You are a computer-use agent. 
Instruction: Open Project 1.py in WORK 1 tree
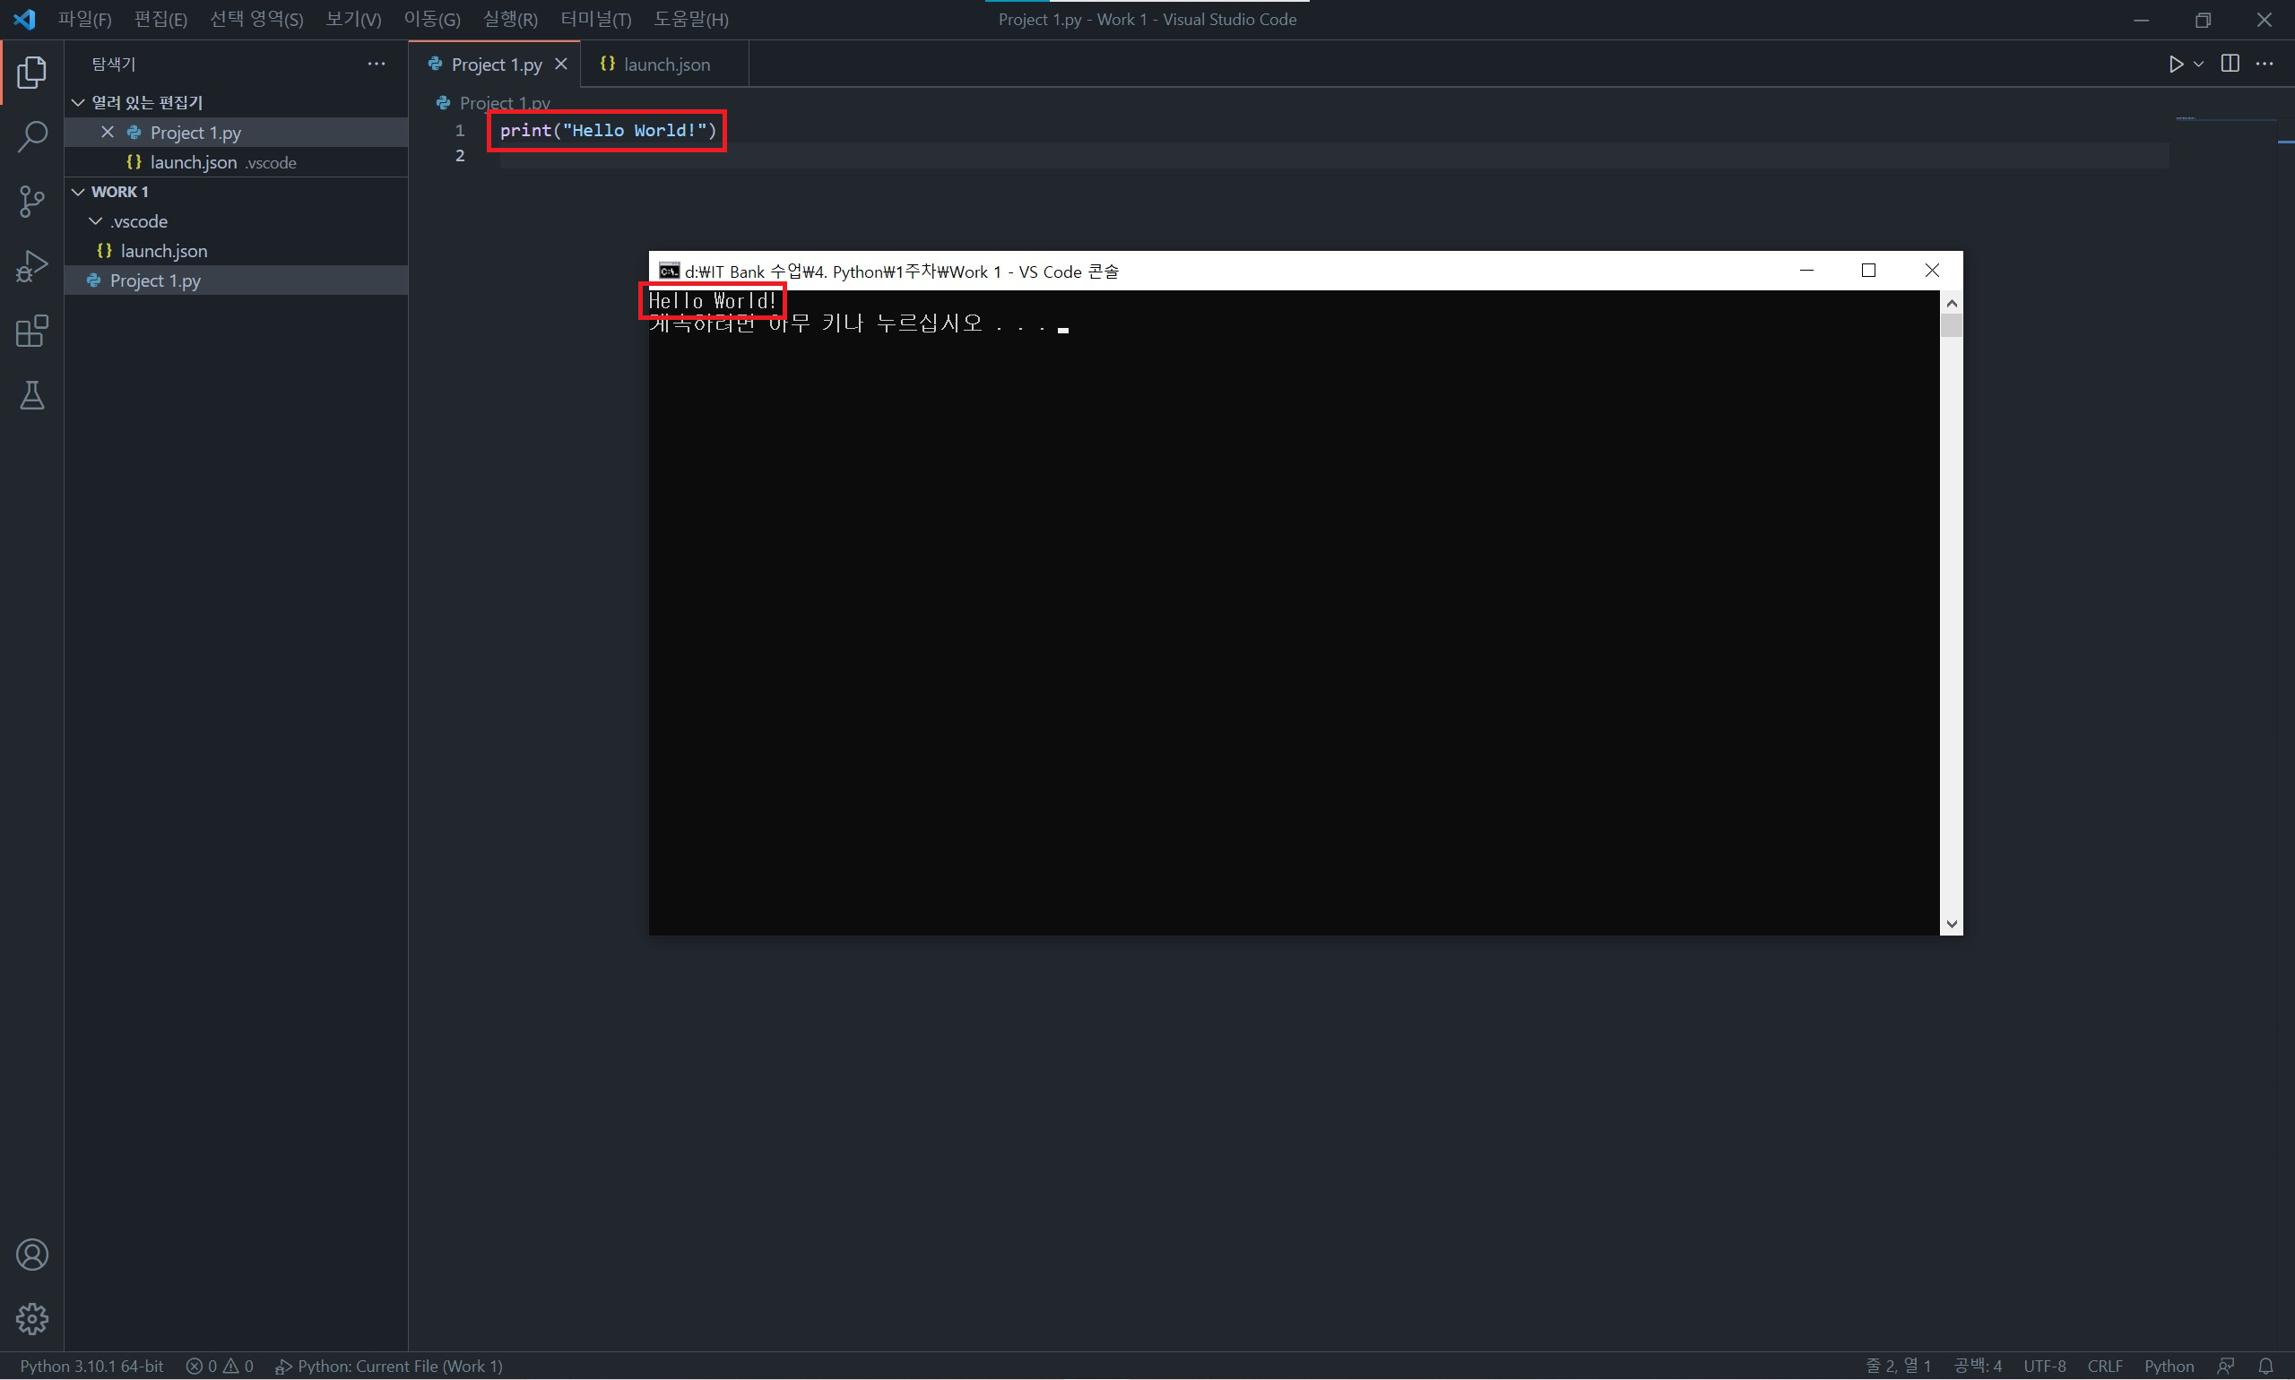[x=155, y=280]
